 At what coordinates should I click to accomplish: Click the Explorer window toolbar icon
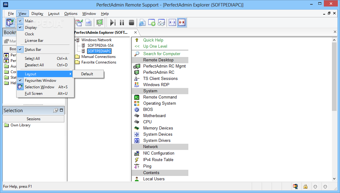(10, 23)
